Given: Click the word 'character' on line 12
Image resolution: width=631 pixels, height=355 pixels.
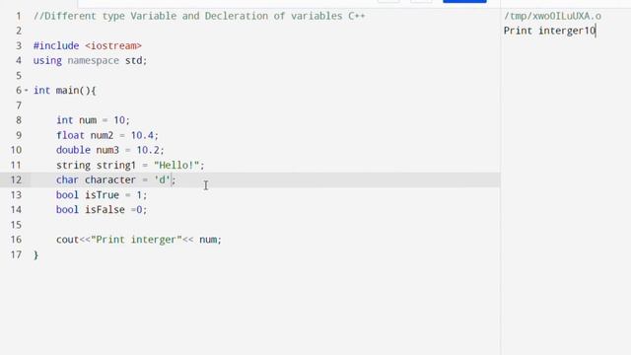Looking at the screenshot, I should click(109, 179).
